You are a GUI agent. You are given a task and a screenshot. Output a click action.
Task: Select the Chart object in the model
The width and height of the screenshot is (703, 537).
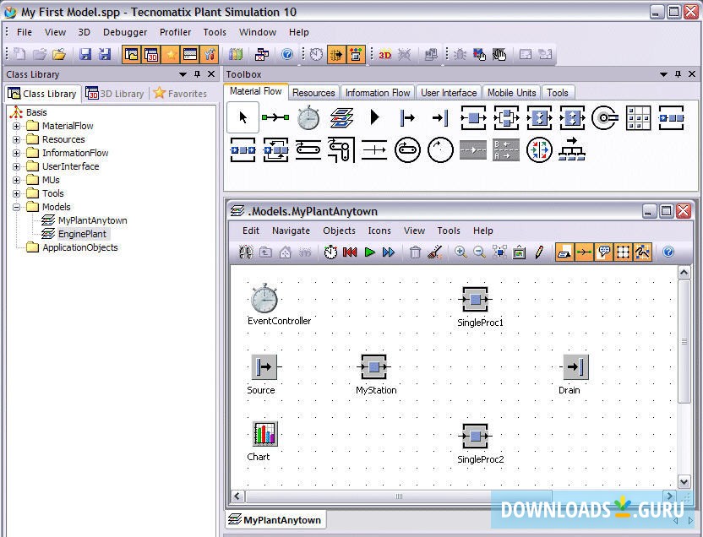[264, 435]
